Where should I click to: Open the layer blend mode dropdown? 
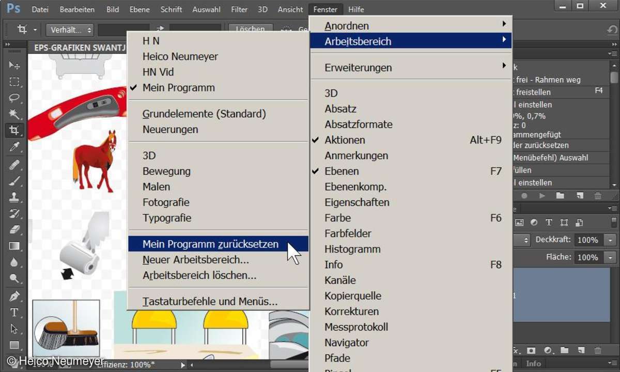pyautogui.click(x=522, y=240)
